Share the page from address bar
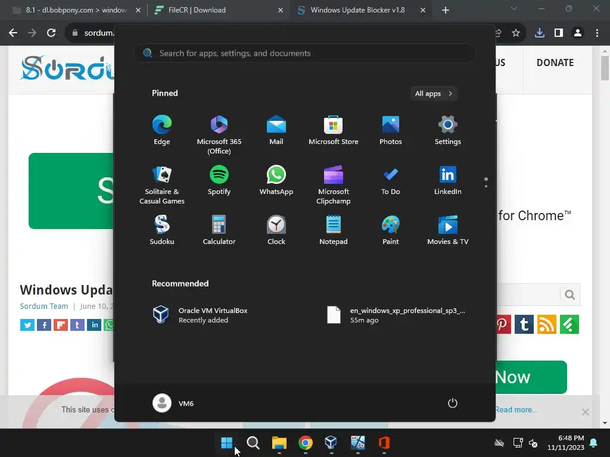The height and width of the screenshot is (457, 610). pyautogui.click(x=498, y=33)
